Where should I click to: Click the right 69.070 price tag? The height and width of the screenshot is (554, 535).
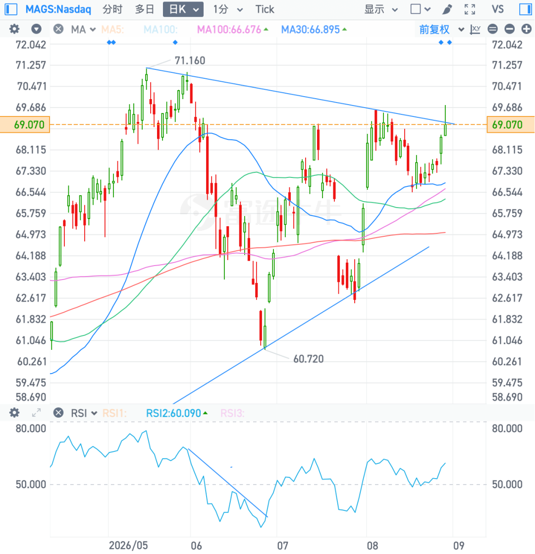click(511, 125)
